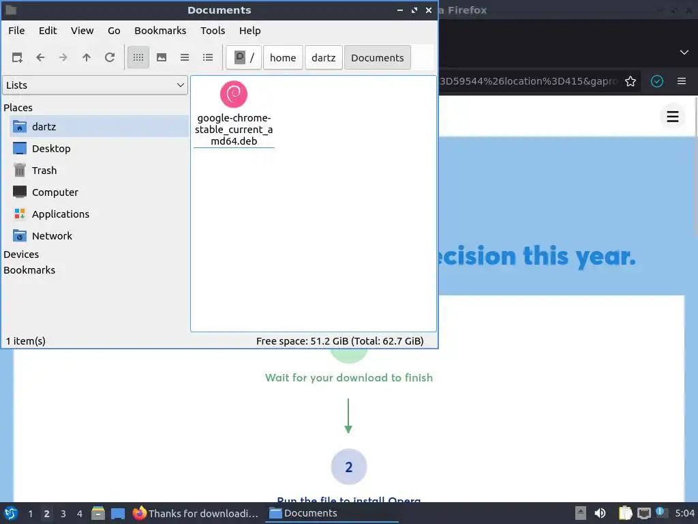The height and width of the screenshot is (524, 698).
Task: Click the clipboard manager tray icon
Action: point(626,513)
